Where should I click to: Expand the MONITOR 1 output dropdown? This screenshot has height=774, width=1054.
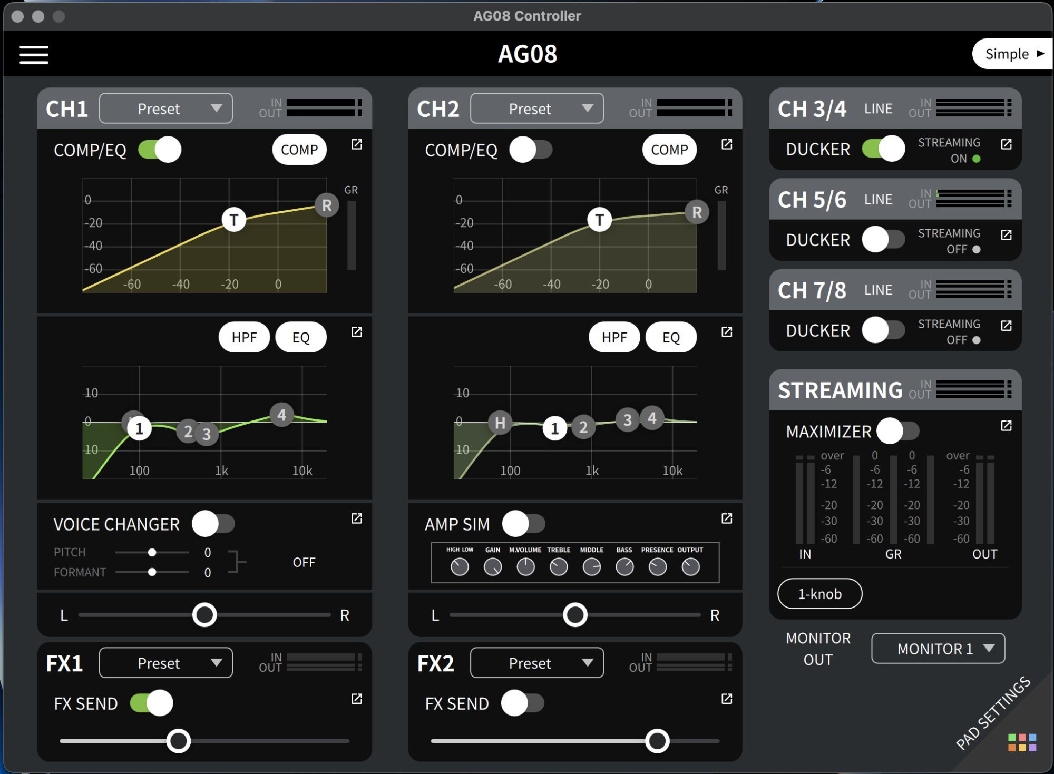pos(938,649)
